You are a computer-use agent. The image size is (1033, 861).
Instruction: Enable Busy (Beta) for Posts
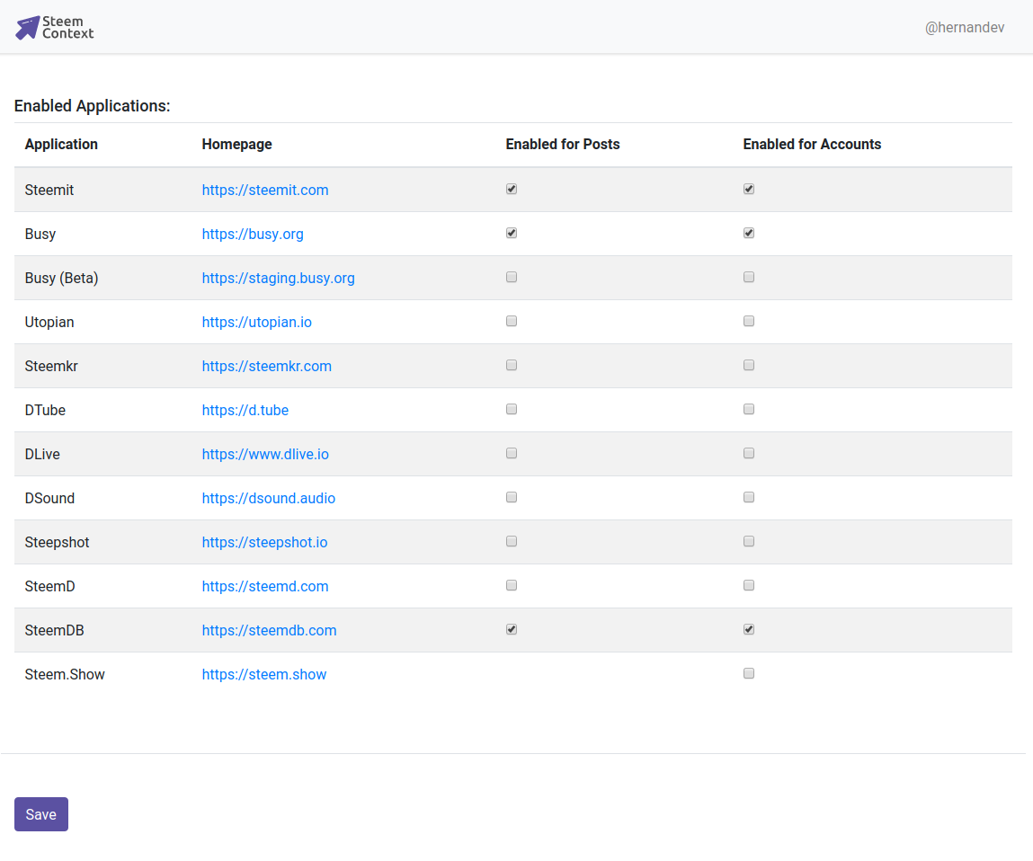pos(512,278)
